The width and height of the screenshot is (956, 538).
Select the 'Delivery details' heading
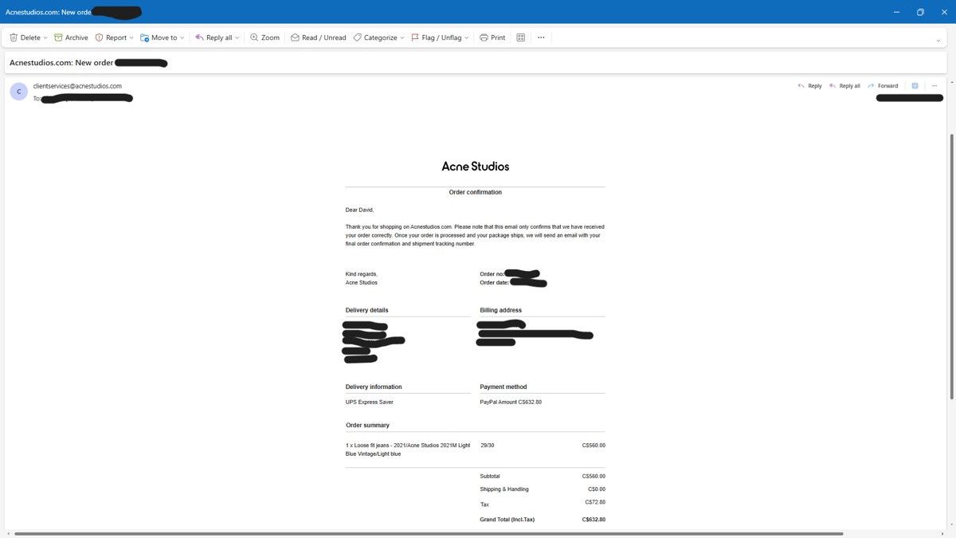(367, 310)
